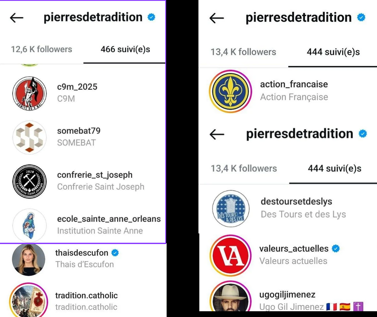
Task: View the valeurs_actuelles VA story avatar
Action: point(230,256)
